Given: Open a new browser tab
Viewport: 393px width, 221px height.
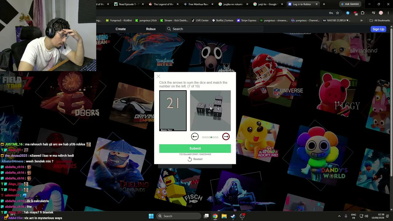Looking at the screenshot, I should point(324,4).
